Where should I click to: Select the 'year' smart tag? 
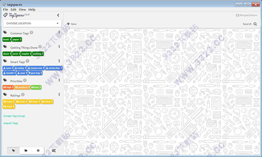pyautogui.click(x=22, y=73)
